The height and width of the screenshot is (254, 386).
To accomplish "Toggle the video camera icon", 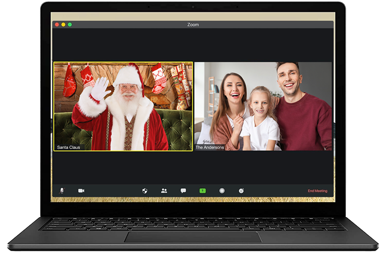I will pyautogui.click(x=81, y=191).
